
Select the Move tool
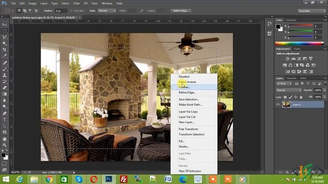(5, 25)
